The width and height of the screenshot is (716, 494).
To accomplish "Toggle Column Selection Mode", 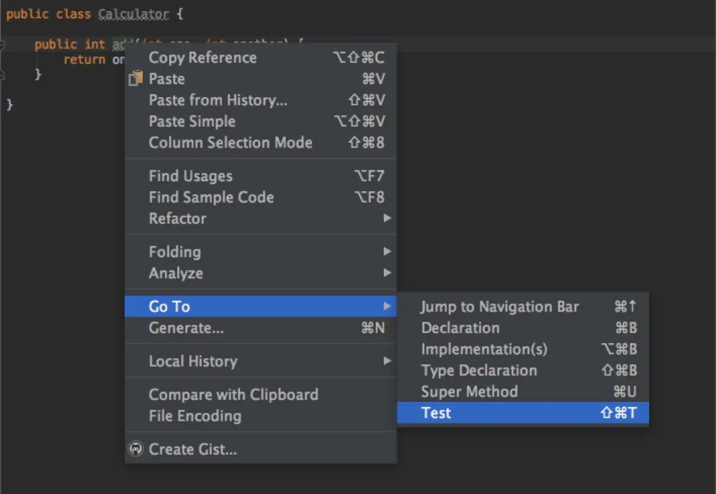I will (230, 142).
